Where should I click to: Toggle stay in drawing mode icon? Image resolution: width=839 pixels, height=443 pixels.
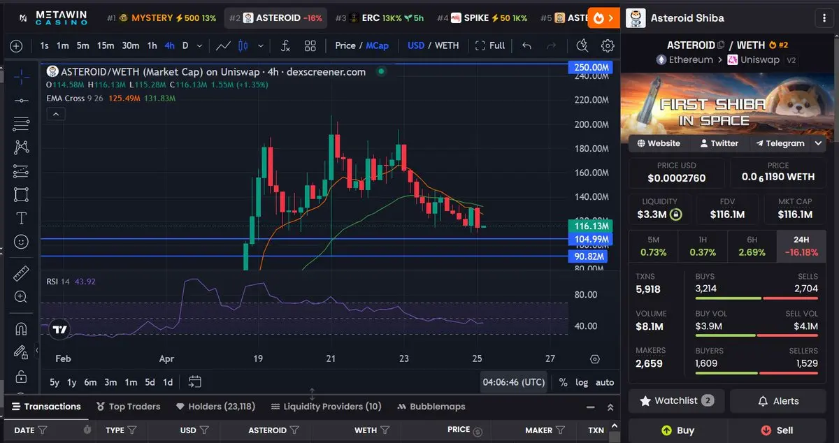21,352
